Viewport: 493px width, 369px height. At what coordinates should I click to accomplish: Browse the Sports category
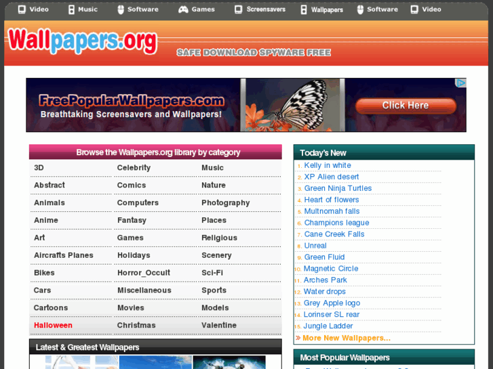pos(214,290)
